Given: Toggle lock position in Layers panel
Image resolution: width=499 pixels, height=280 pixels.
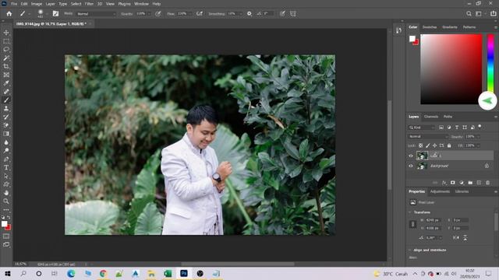Looking at the screenshot, I should click(435, 145).
